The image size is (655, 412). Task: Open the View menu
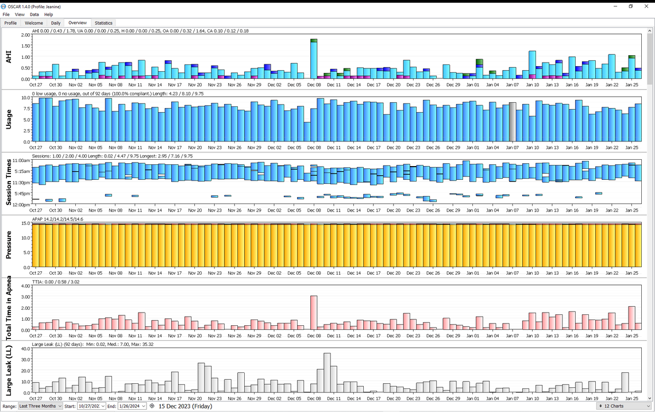point(20,14)
